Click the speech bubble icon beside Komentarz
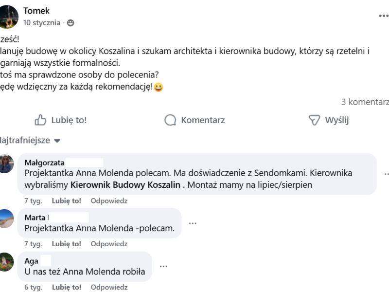This screenshot has height=292, width=389. click(170, 120)
